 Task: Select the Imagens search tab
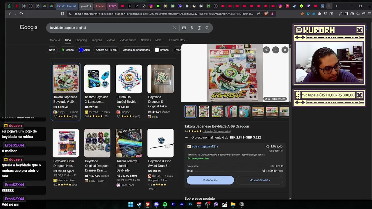(97, 40)
